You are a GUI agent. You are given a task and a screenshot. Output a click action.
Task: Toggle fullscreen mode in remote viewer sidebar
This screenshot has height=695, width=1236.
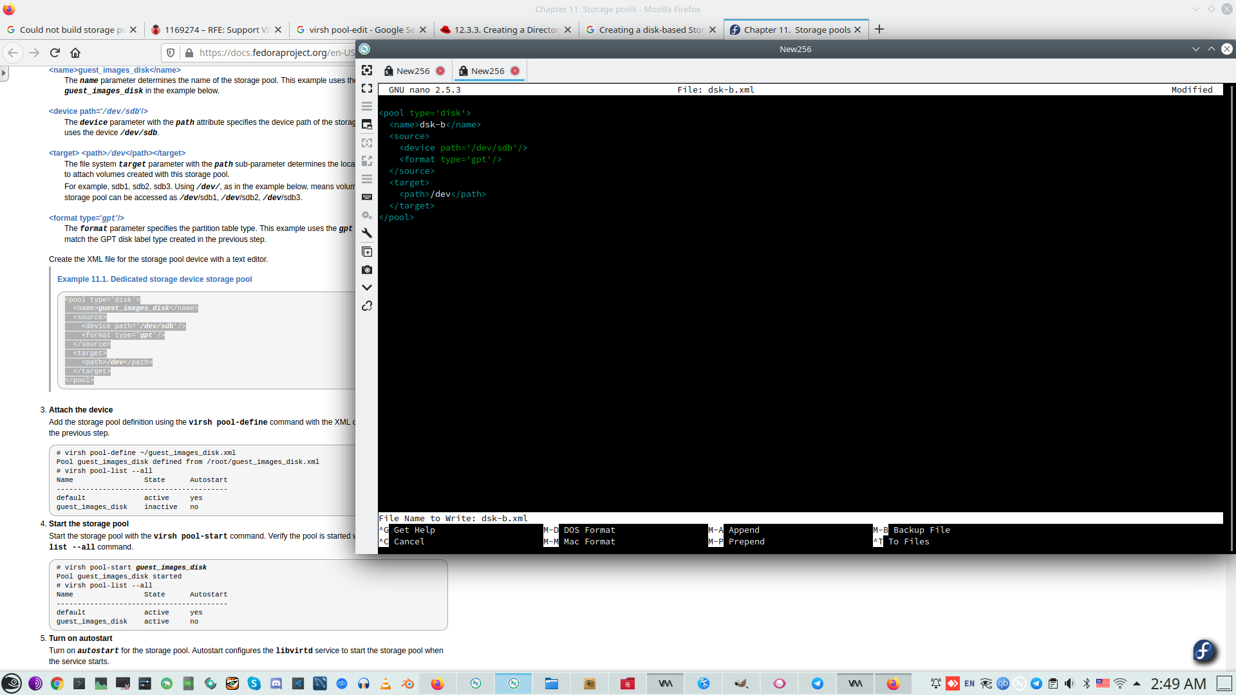click(x=367, y=88)
